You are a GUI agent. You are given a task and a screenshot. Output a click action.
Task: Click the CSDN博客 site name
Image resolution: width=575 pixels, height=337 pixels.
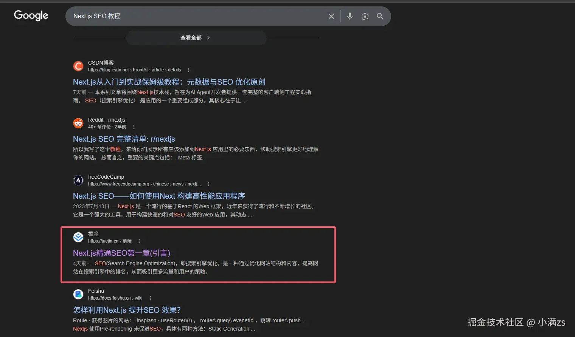[x=101, y=63]
